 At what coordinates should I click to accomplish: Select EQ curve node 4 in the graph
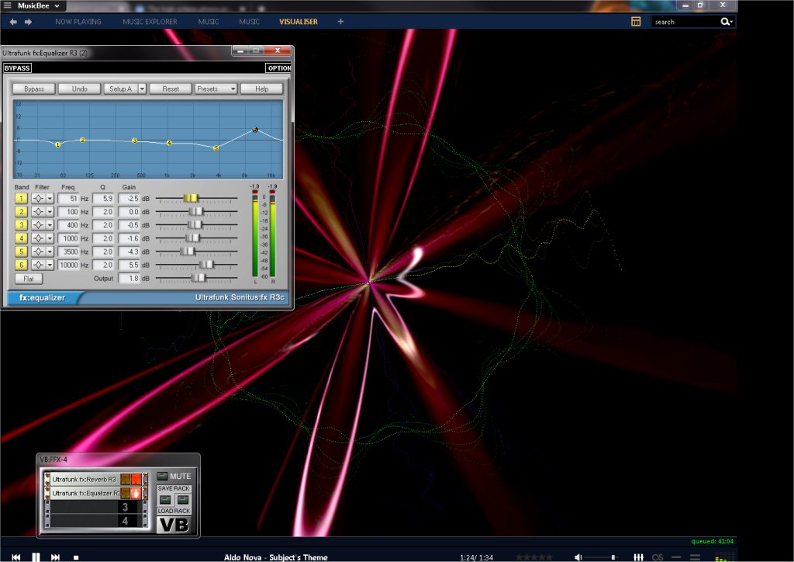(x=169, y=143)
